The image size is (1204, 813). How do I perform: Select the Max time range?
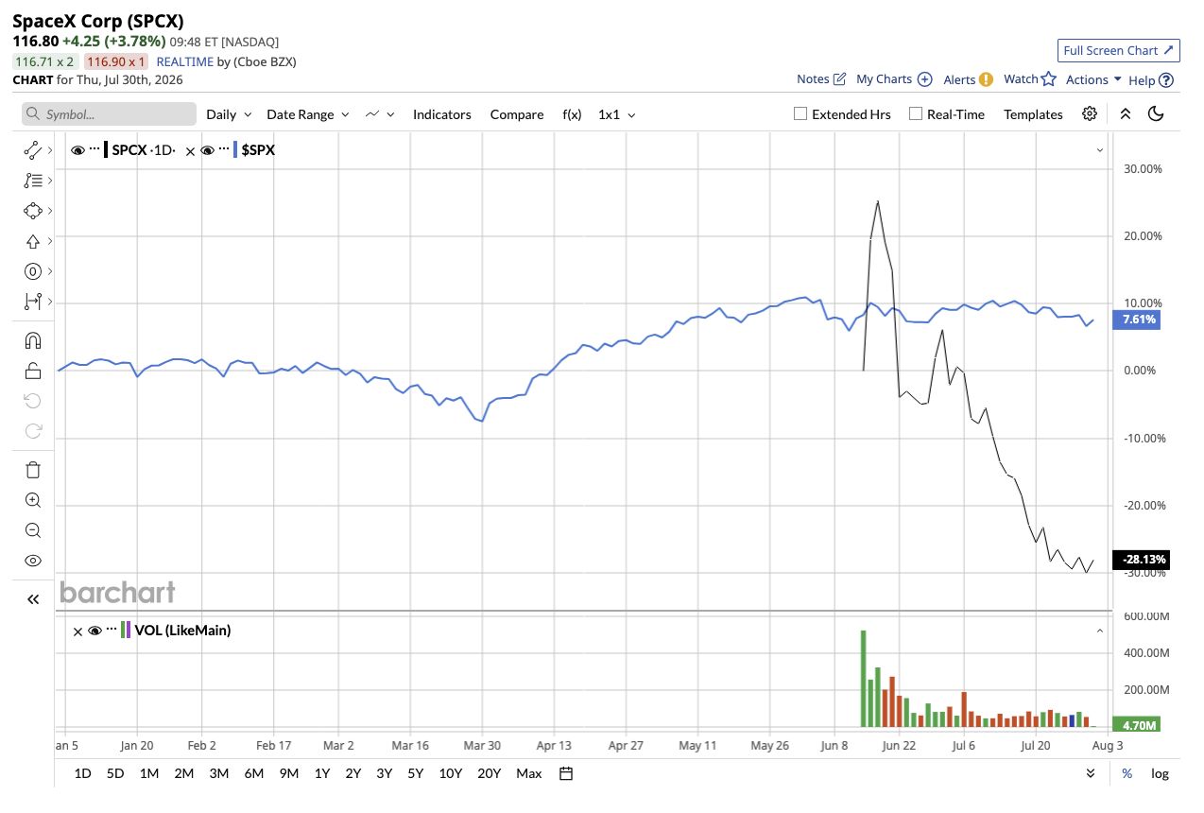[529, 773]
